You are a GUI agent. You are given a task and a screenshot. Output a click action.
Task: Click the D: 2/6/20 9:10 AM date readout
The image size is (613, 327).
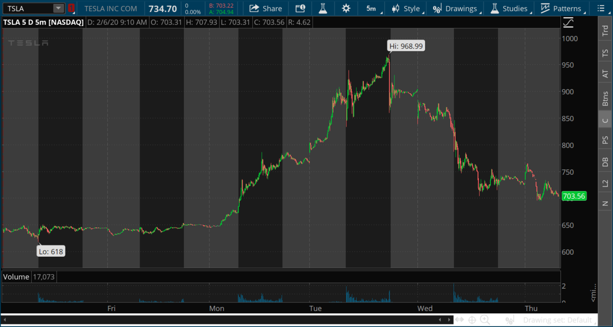(117, 22)
